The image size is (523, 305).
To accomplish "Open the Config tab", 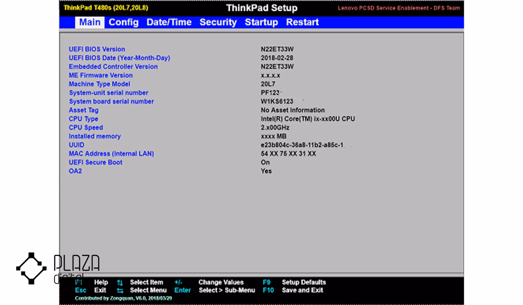I will (124, 22).
